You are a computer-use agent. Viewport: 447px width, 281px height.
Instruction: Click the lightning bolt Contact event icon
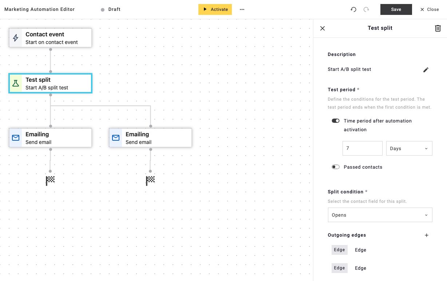click(16, 38)
